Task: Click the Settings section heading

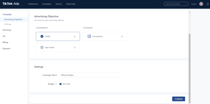Action: [x=39, y=67]
